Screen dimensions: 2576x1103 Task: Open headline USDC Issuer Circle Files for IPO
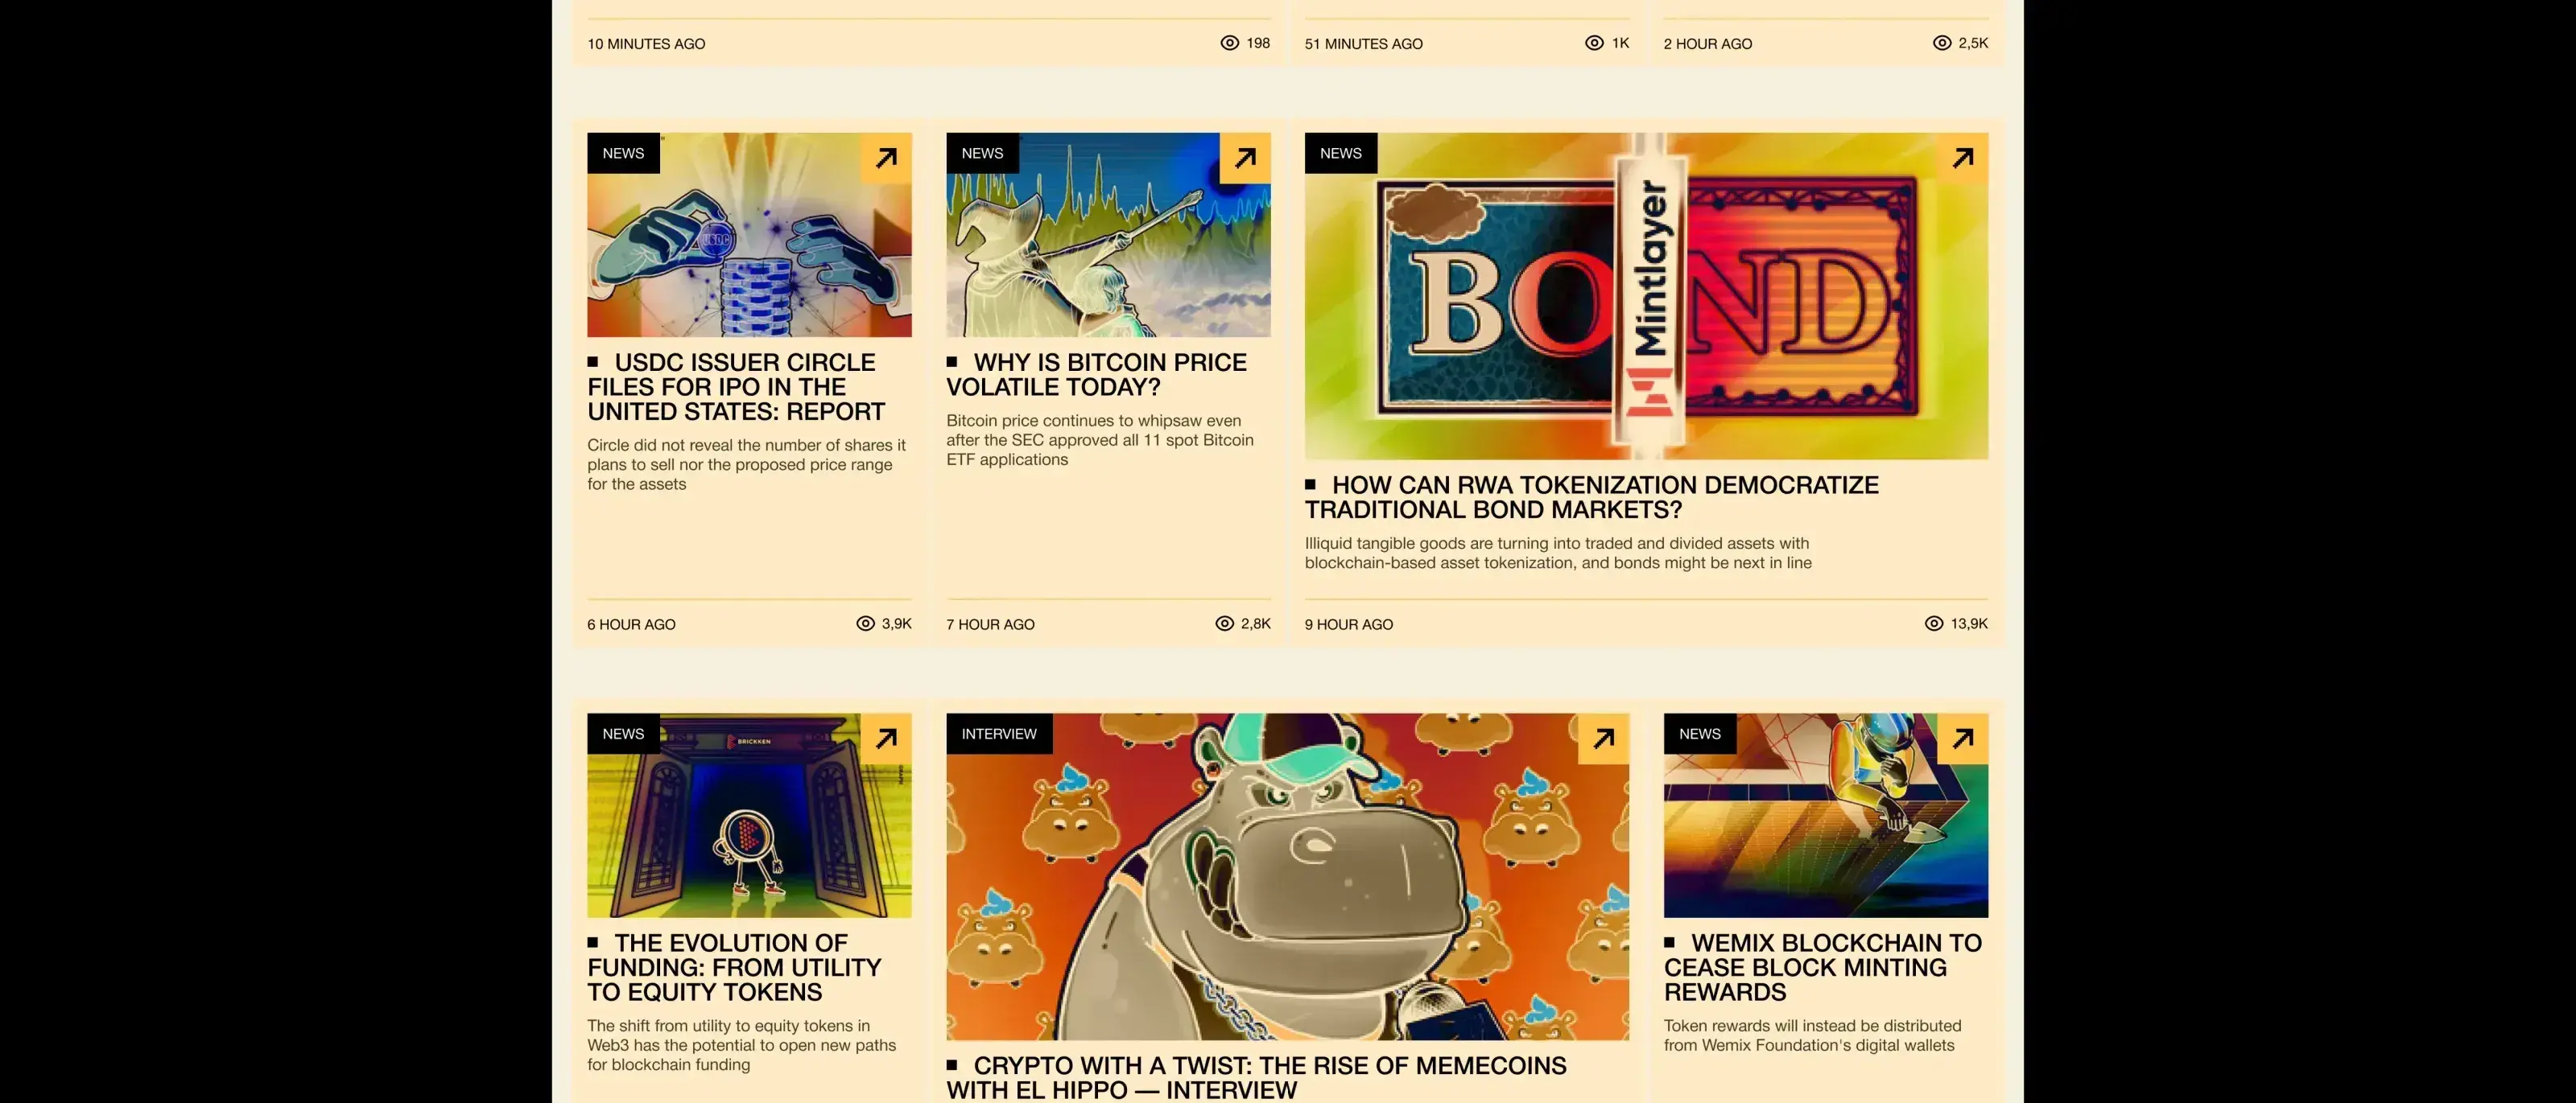click(737, 387)
